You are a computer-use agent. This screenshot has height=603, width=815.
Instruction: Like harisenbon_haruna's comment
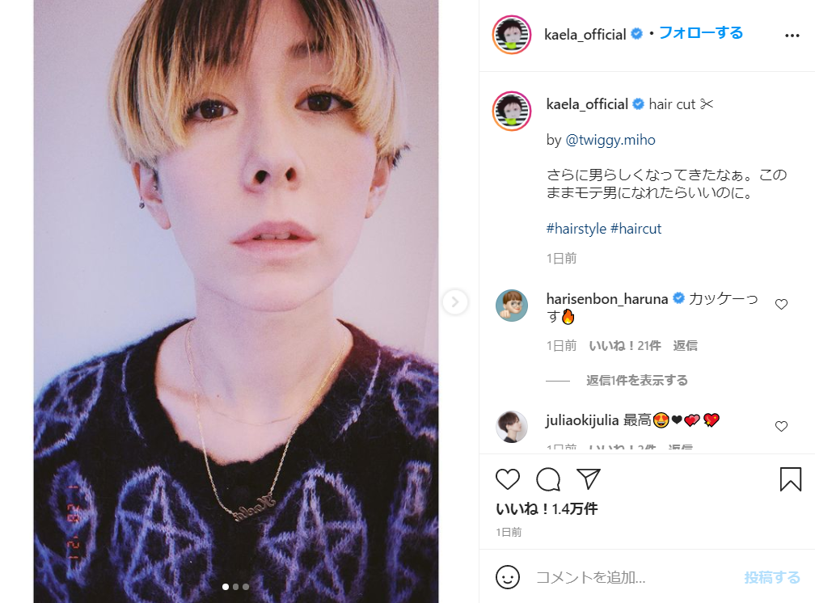(781, 305)
